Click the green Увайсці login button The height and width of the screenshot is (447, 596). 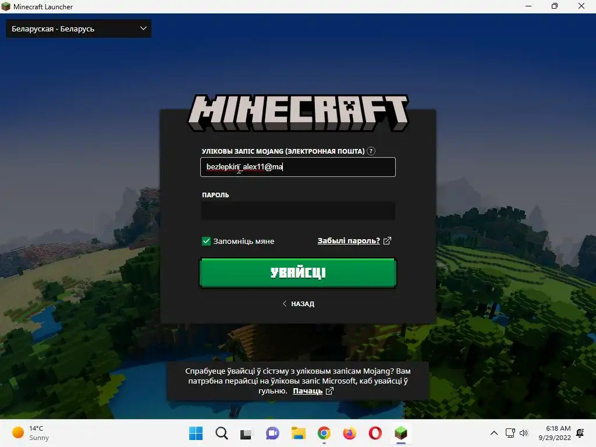(297, 272)
